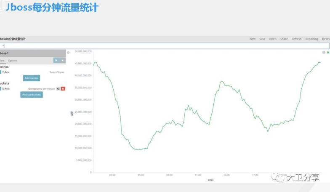
Task: Click the apply changes play button
Action: pyautogui.click(x=56, y=61)
